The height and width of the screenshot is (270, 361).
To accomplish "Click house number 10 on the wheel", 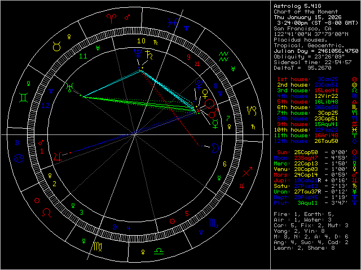I will (141, 41).
